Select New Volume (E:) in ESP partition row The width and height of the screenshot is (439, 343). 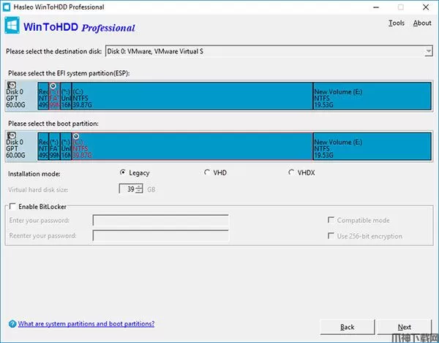(372, 97)
